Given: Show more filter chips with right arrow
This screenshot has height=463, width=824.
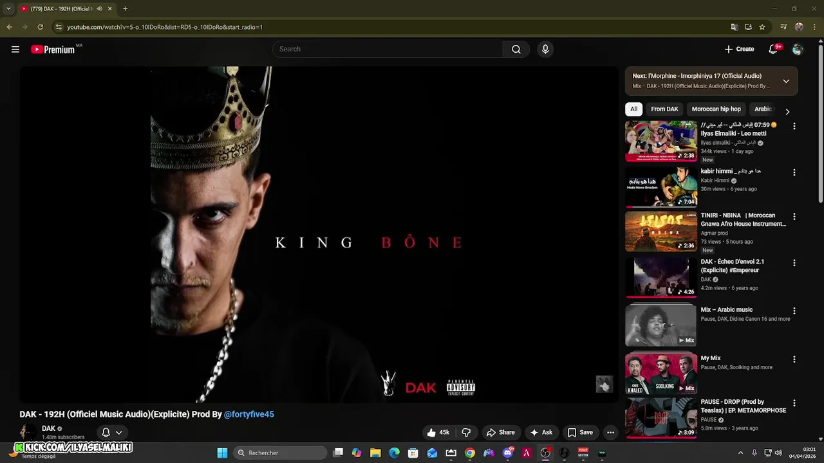Looking at the screenshot, I should click(787, 112).
